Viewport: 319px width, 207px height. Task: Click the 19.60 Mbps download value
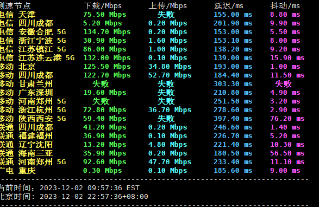click(105, 93)
